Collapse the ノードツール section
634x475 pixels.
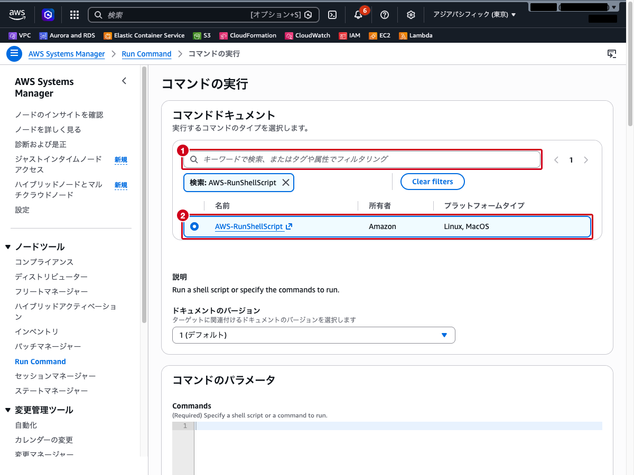click(8, 247)
